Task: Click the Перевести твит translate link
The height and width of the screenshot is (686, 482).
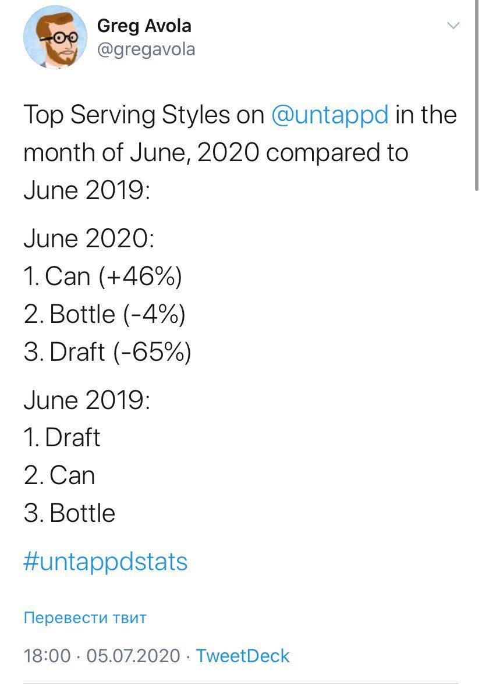Action: pyautogui.click(x=85, y=617)
